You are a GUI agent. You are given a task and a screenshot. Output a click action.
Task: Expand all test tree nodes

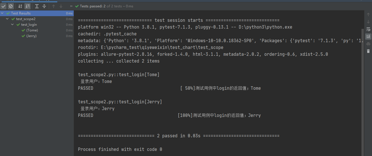pyautogui.click(x=37, y=6)
